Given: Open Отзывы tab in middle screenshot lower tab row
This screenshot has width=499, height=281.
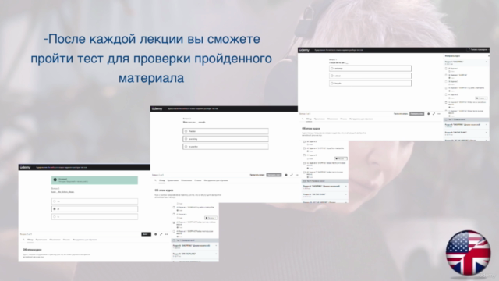Looking at the screenshot, I should pyautogui.click(x=198, y=180).
